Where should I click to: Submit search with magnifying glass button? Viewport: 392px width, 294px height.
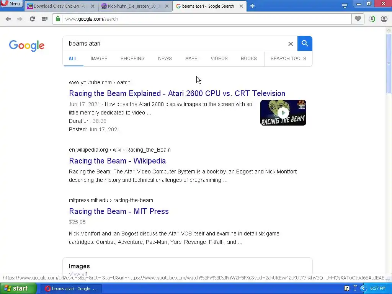305,44
